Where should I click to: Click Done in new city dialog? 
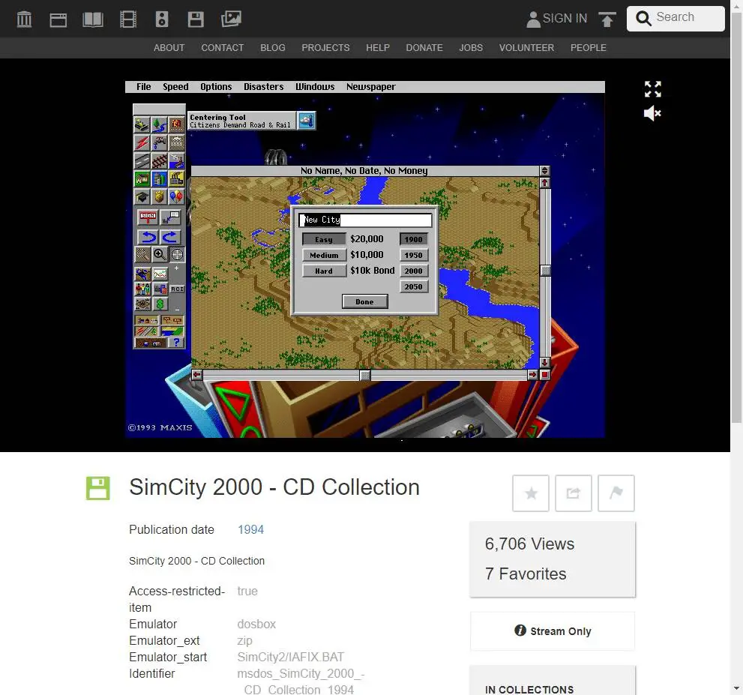365,302
